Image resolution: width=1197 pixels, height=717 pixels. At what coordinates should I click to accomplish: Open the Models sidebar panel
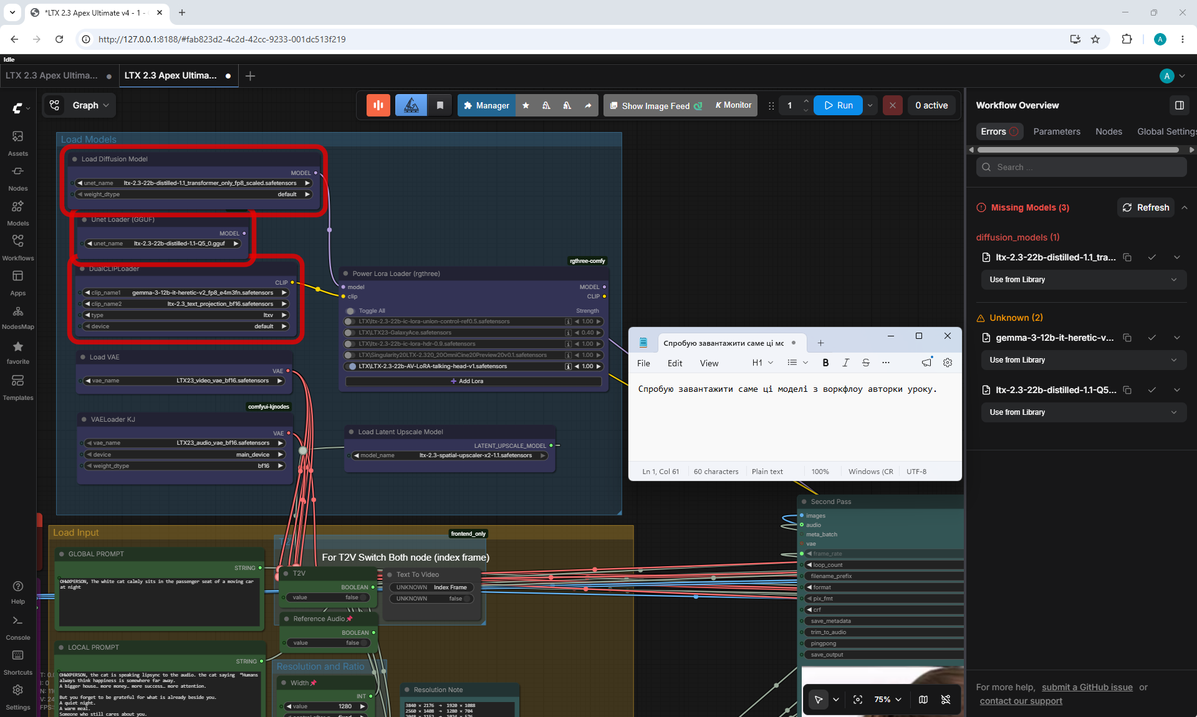pyautogui.click(x=17, y=212)
